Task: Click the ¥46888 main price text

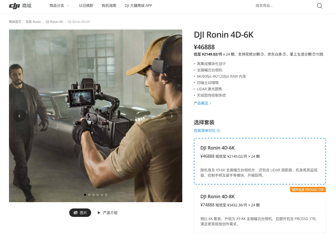Action: pyautogui.click(x=204, y=47)
